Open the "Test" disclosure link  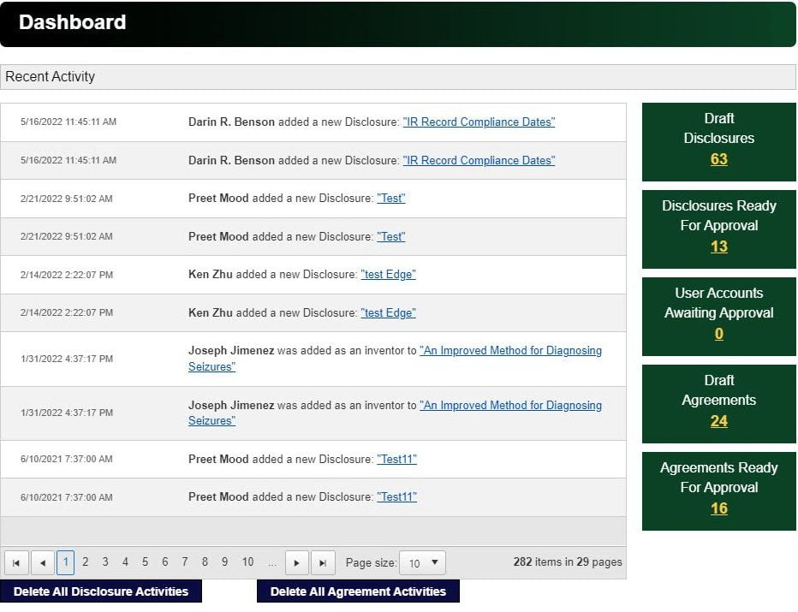pyautogui.click(x=391, y=198)
